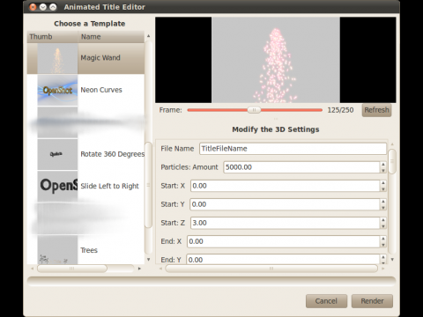Click settings panel horizontal scrollbar thumb
Screen dimensions: 423x317
(x=271, y=269)
